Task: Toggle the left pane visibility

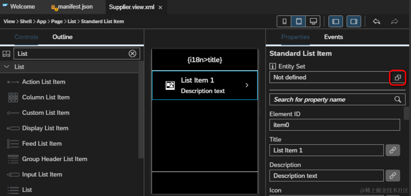Action: coord(336,21)
